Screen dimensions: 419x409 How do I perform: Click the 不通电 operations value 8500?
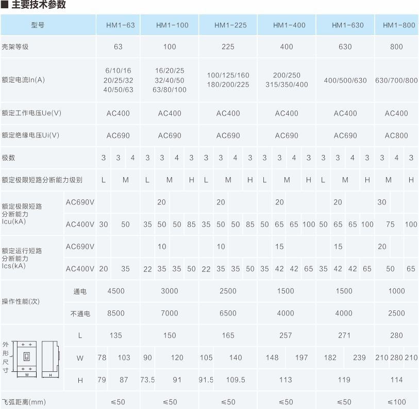point(116,313)
